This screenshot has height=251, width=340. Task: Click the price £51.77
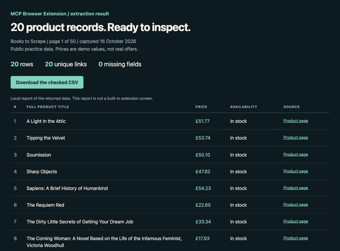[203, 121]
